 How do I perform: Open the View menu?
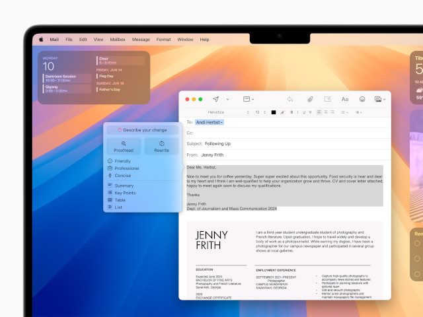(98, 40)
